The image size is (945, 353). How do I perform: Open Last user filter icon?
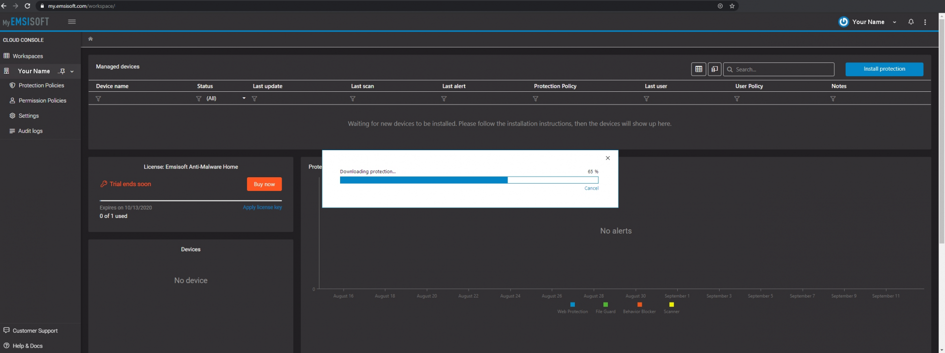tap(646, 99)
